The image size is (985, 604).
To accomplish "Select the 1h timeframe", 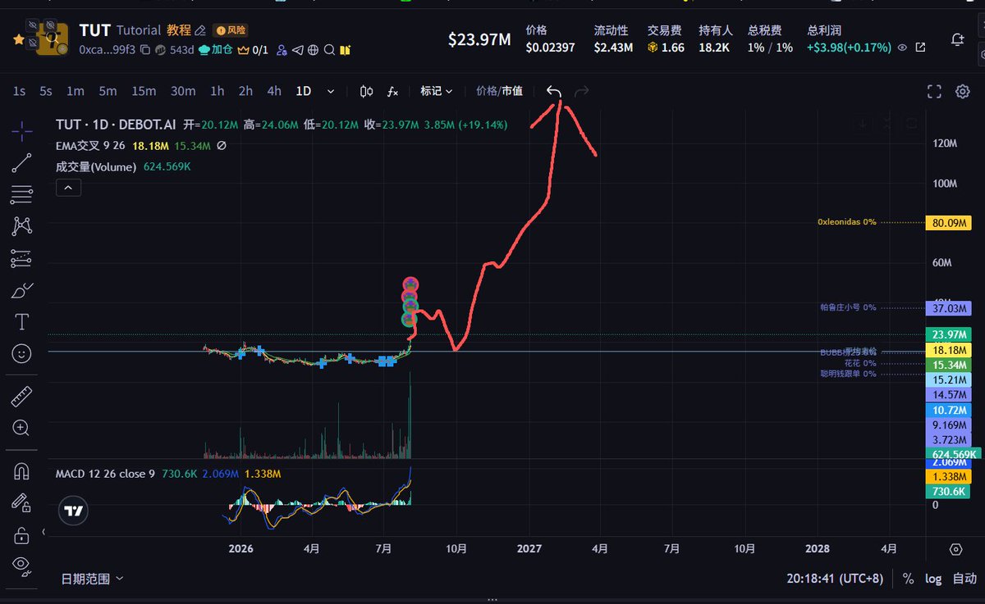I will pyautogui.click(x=217, y=91).
